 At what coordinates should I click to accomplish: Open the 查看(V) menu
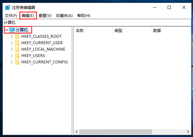45,16
